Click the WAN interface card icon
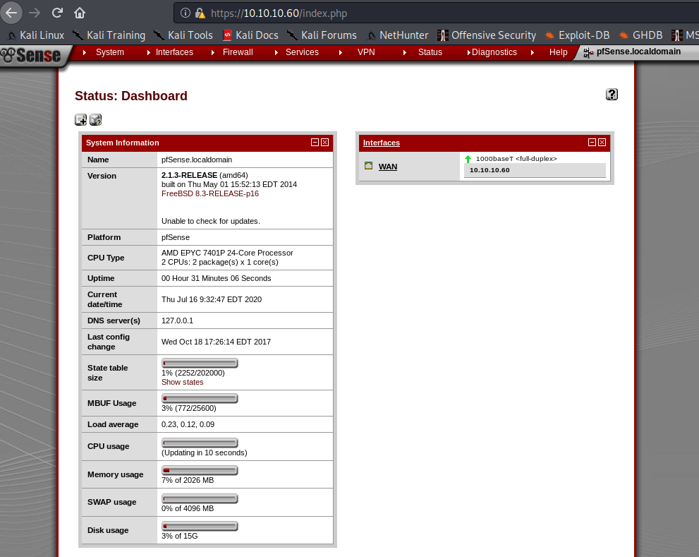The image size is (699, 557). [368, 166]
